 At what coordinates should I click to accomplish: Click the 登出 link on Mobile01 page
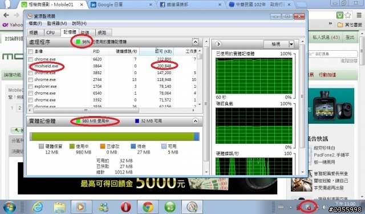pos(350,38)
